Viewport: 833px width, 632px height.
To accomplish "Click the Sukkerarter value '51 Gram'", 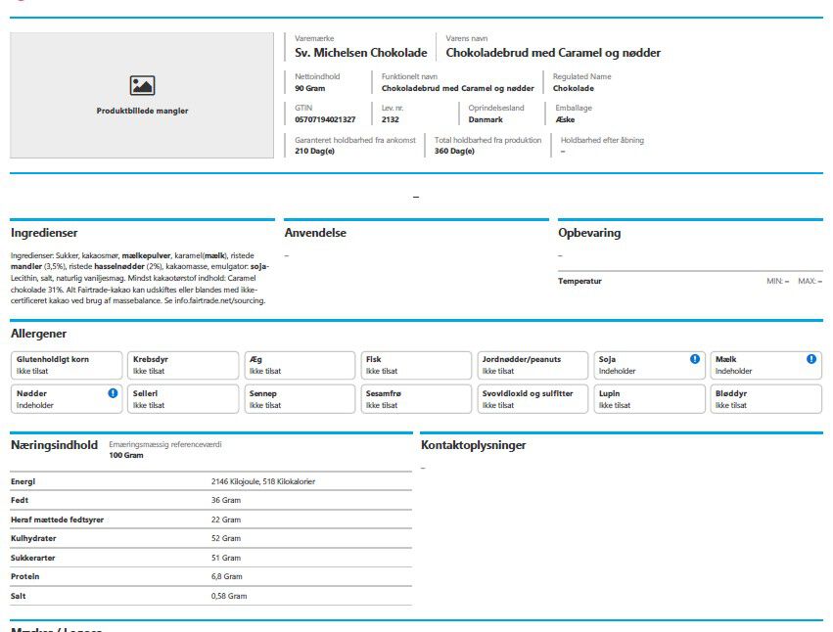I will pos(226,558).
